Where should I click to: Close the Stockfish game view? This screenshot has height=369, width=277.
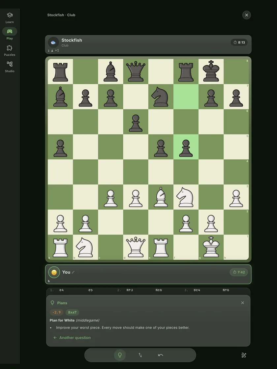(246, 15)
